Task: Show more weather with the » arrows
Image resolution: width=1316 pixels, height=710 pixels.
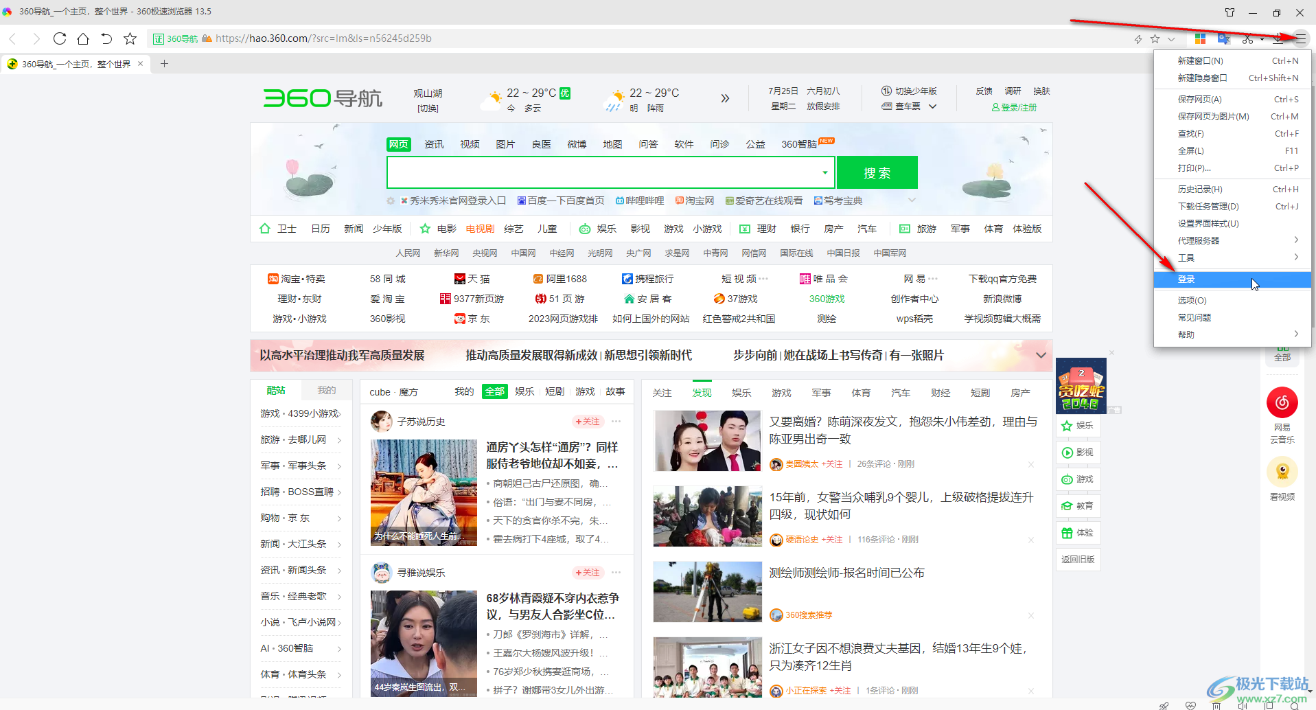Action: [x=725, y=98]
